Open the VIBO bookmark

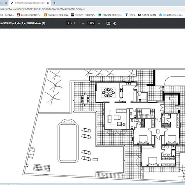[130, 15]
